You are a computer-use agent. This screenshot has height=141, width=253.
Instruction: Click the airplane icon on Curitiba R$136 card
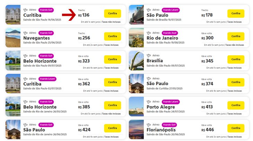[25, 10]
